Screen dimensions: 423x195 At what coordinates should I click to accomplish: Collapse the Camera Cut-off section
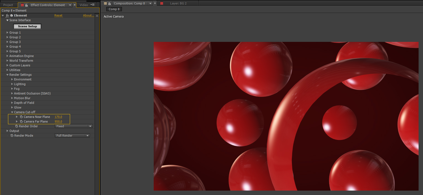(x=12, y=112)
